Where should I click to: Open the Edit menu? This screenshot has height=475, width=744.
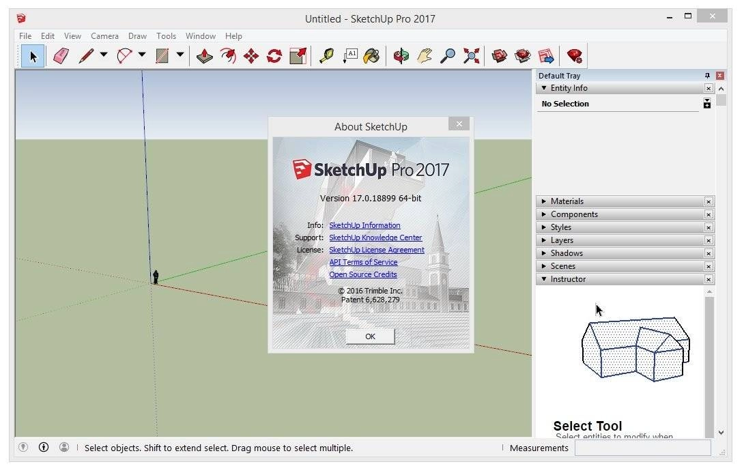point(48,36)
